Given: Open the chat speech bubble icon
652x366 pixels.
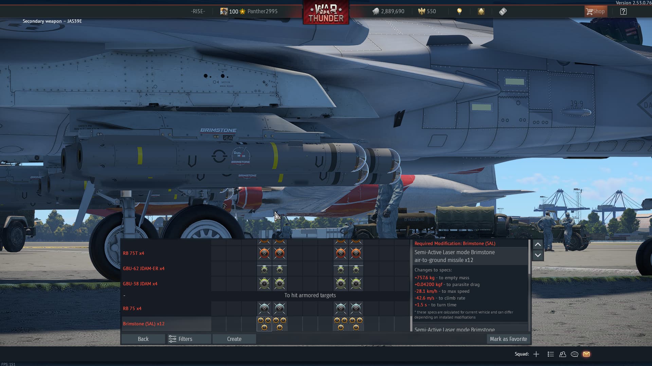Looking at the screenshot, I should coord(575,354).
